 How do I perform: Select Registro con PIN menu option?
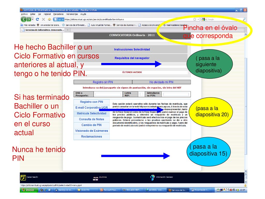(x=91, y=102)
